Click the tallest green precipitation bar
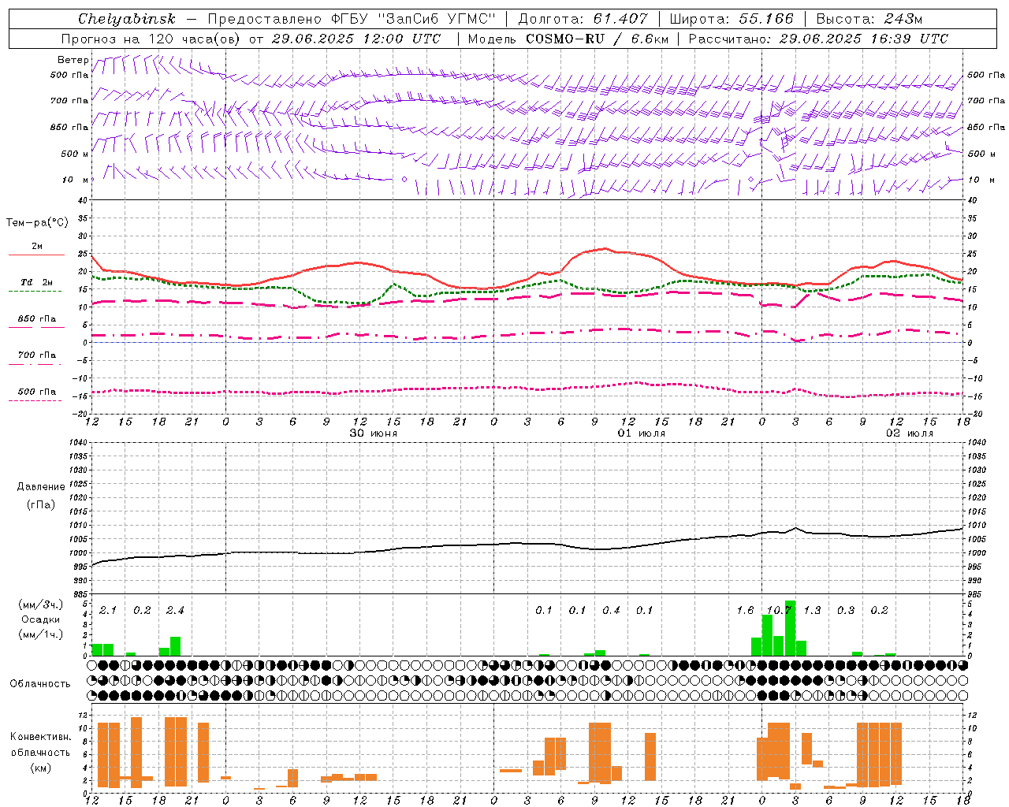The image size is (1009, 807). [790, 628]
